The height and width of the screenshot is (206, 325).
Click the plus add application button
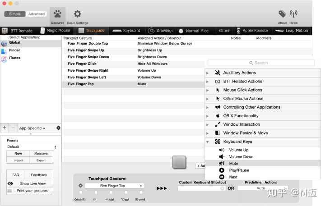tap(5, 128)
